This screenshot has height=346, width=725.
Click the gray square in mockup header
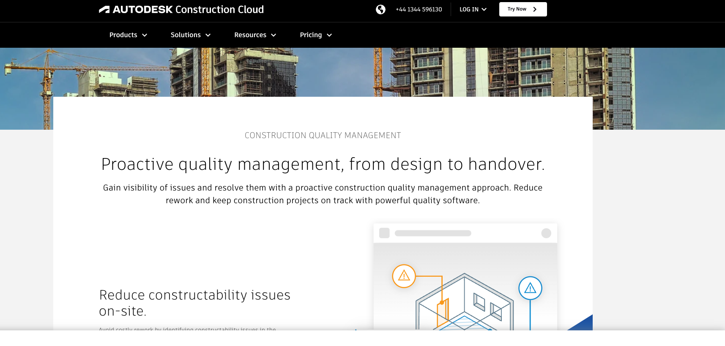(x=384, y=233)
